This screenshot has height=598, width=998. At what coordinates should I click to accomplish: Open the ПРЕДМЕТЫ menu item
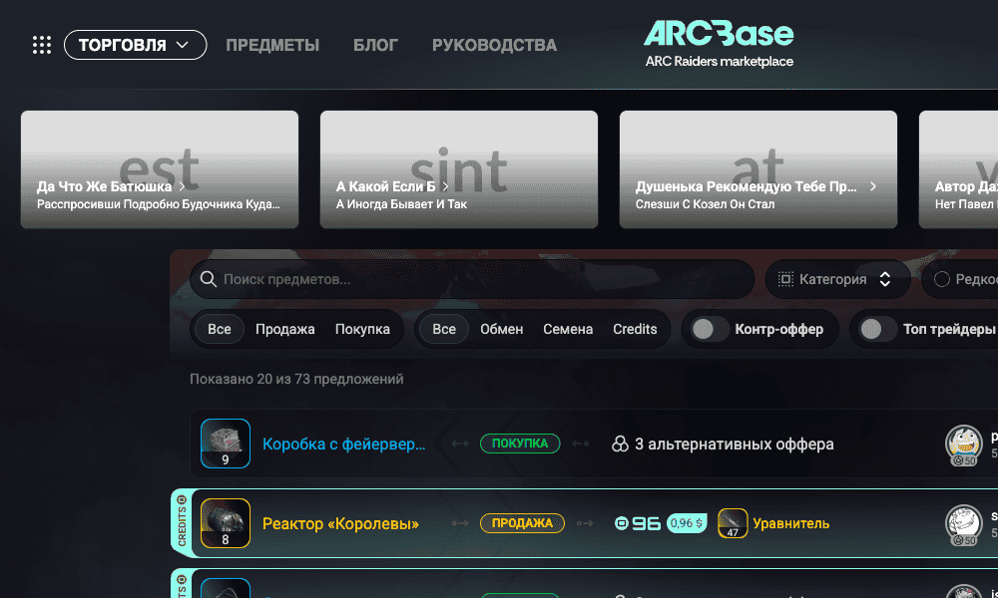272,45
